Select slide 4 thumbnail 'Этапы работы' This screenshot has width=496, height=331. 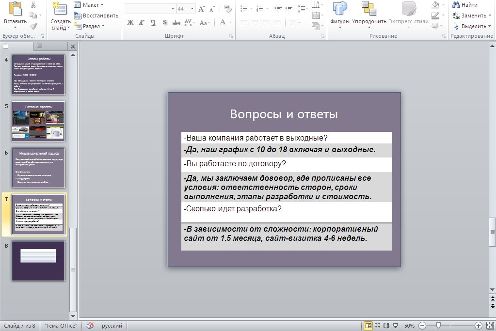[38, 75]
